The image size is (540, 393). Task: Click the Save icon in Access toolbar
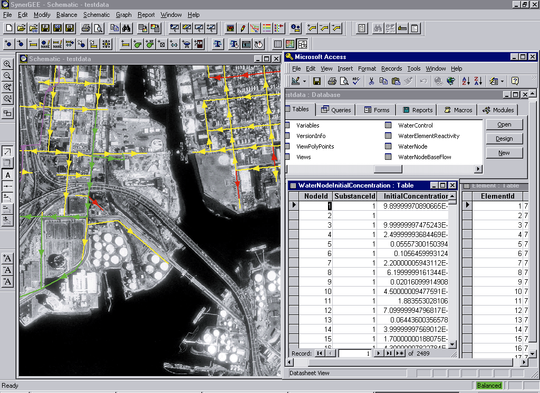pyautogui.click(x=317, y=81)
